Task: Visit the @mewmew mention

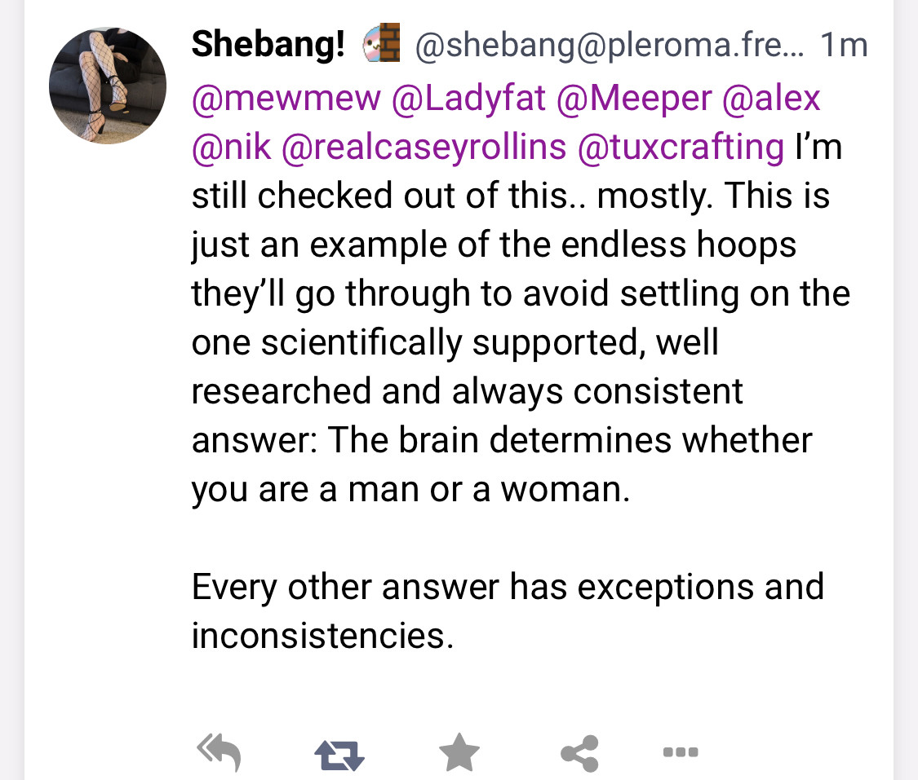Action: pyautogui.click(x=286, y=99)
